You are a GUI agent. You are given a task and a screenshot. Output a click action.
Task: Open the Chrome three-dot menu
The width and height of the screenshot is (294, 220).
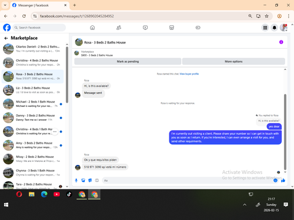(289, 16)
